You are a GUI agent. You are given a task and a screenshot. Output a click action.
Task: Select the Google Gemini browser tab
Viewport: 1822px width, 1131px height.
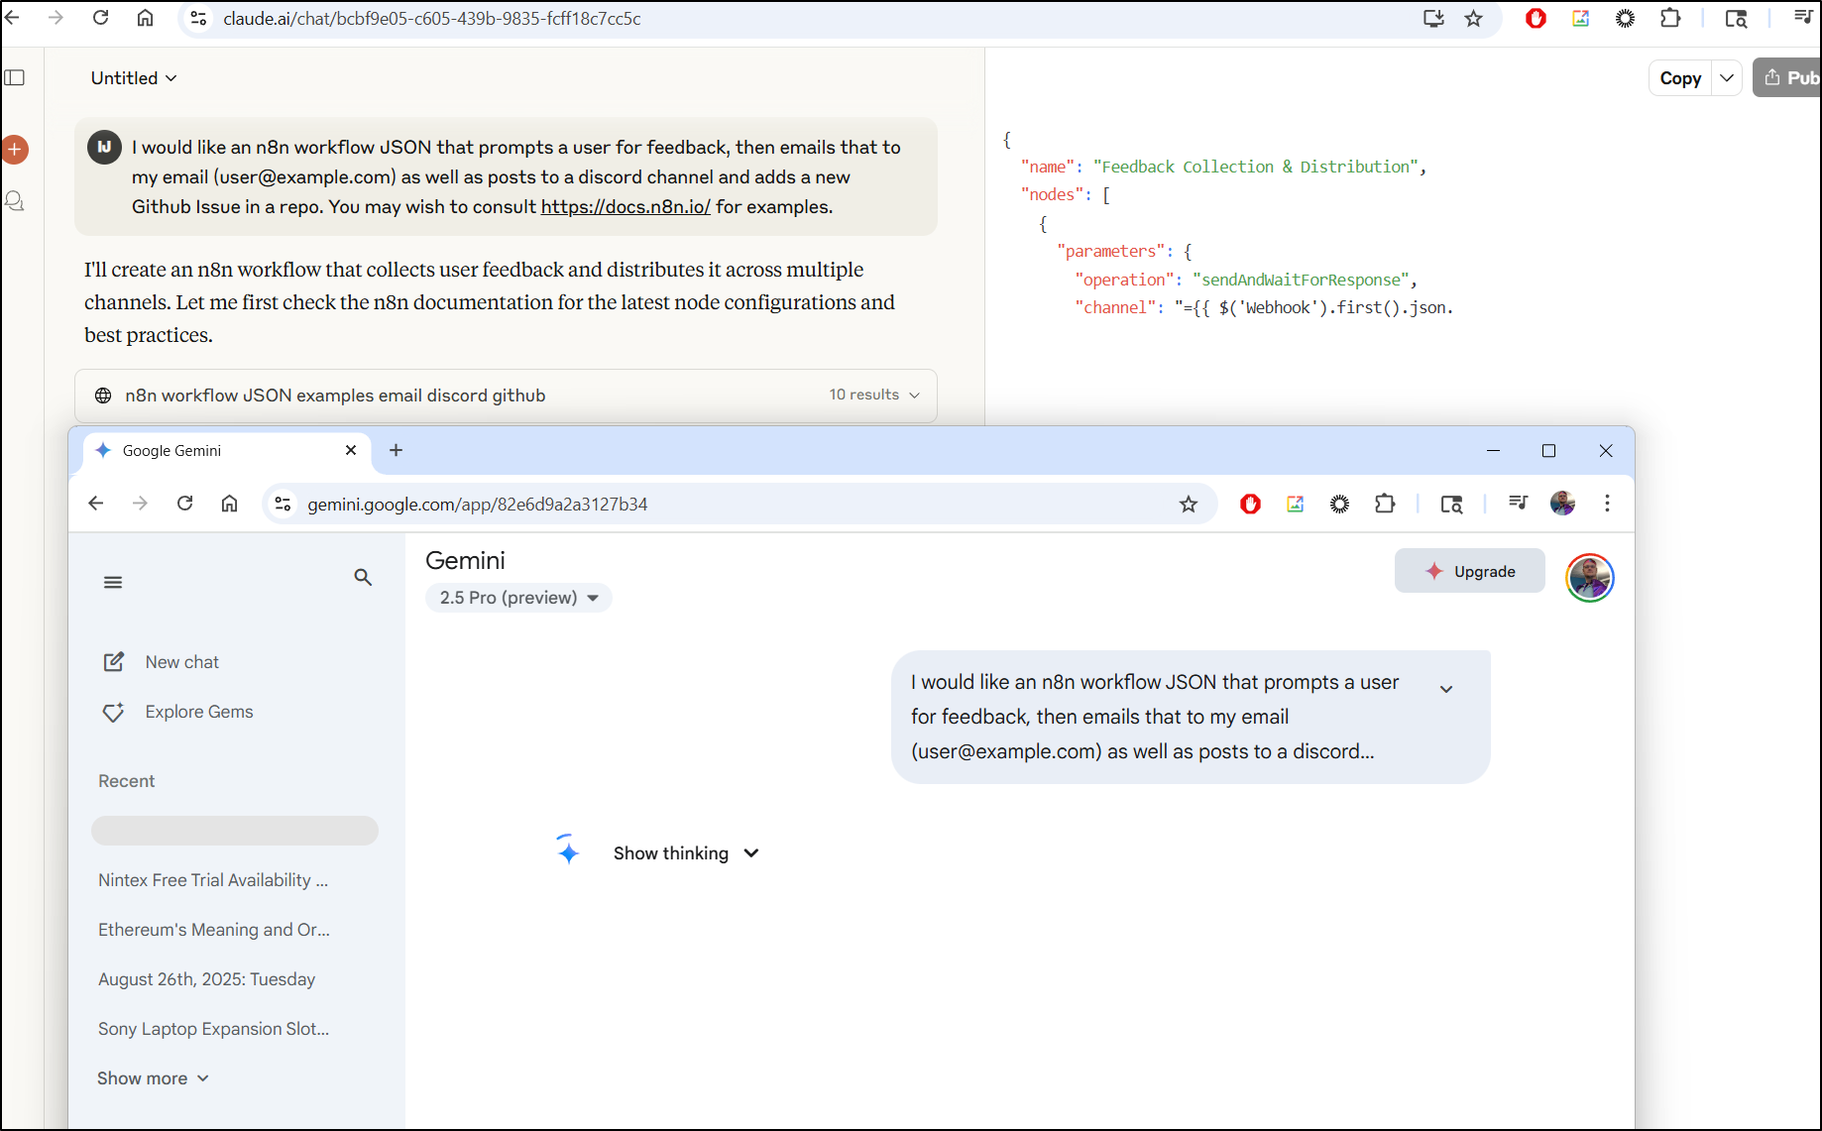coord(226,451)
